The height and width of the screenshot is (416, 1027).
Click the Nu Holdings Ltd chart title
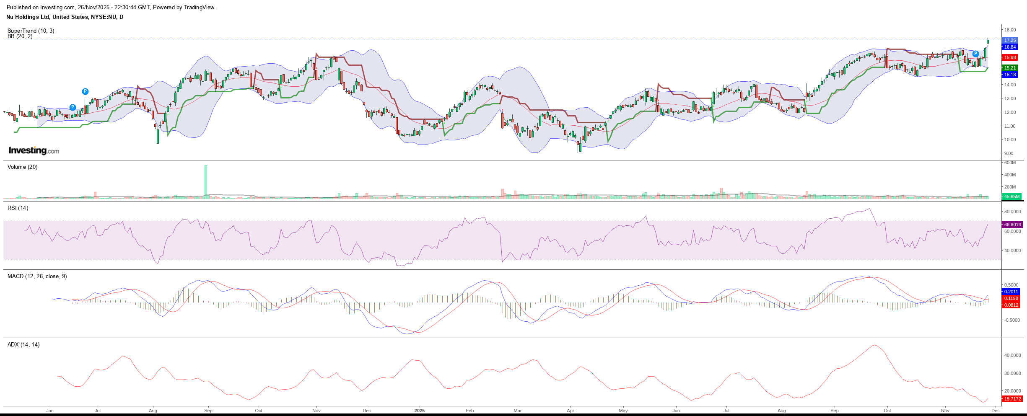click(65, 17)
